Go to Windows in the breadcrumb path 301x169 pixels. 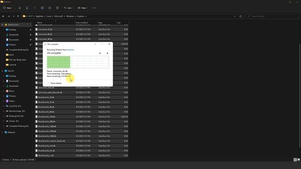tap(70, 16)
